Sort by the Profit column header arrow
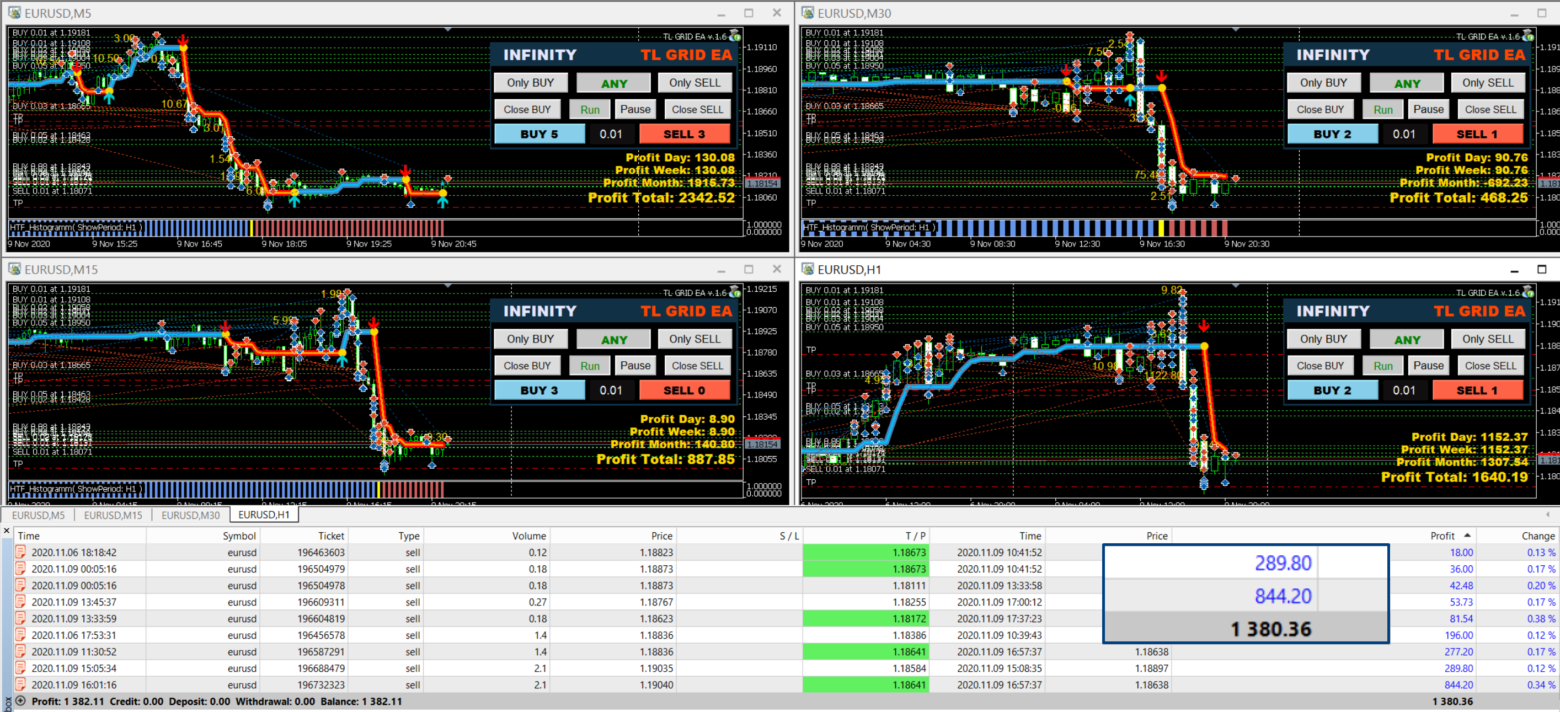1560x712 pixels. point(1467,535)
